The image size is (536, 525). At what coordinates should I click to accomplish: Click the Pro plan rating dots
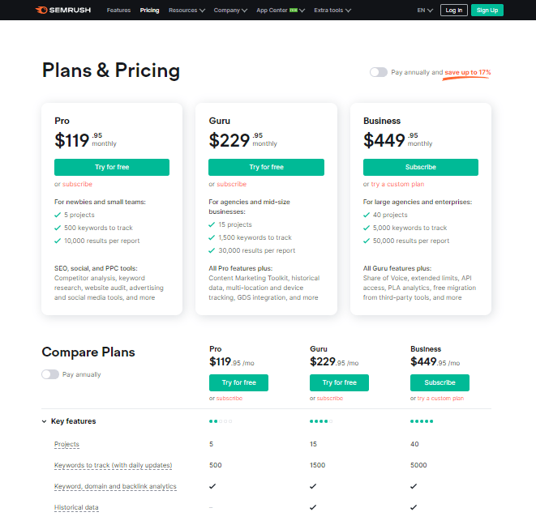pyautogui.click(x=221, y=421)
